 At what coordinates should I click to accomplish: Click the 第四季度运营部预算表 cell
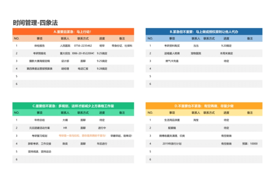[x=39, y=69]
